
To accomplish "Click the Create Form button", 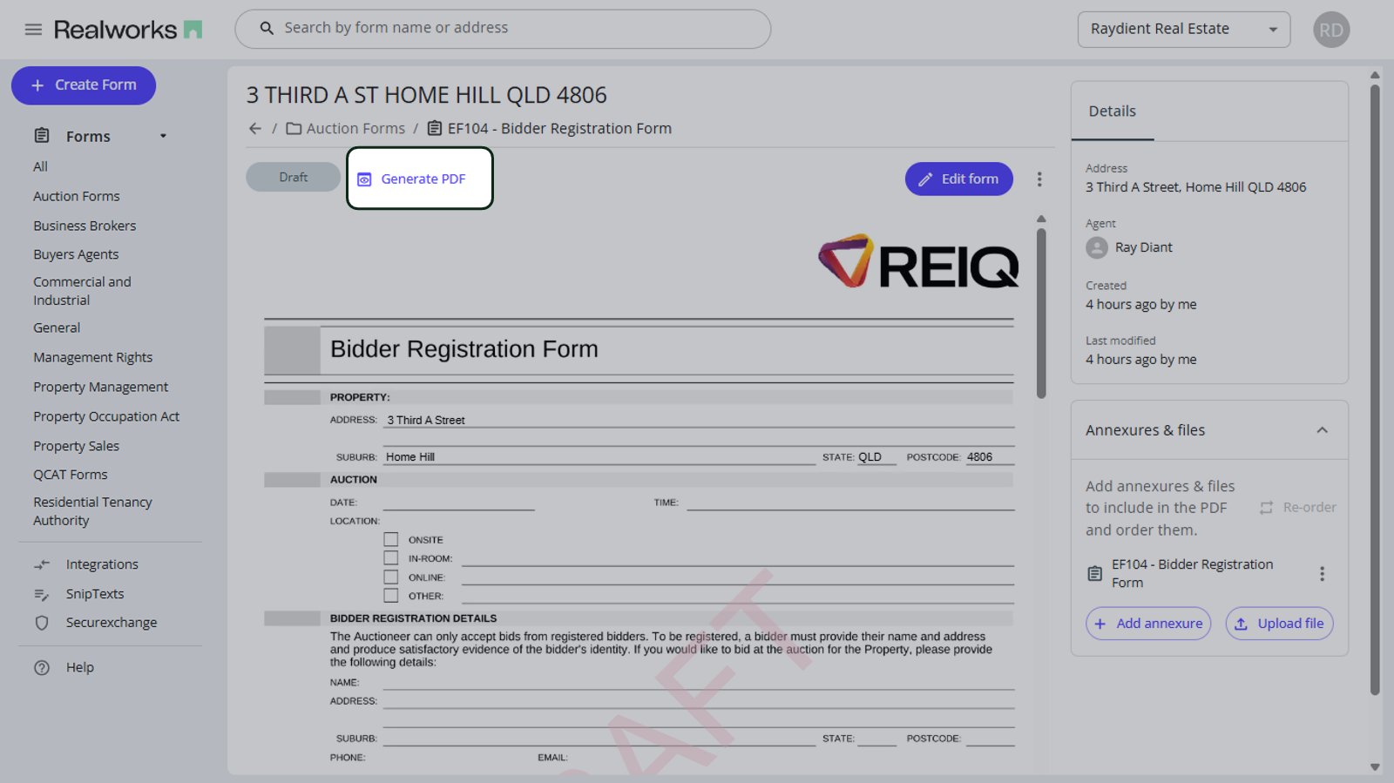I will tap(84, 85).
